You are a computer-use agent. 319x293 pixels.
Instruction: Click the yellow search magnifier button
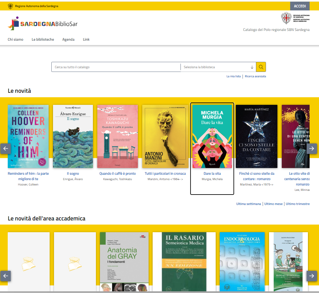[261, 67]
